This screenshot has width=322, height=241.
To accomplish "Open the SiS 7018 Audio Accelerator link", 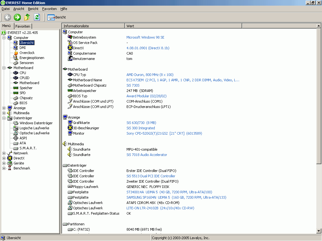I will (x=147, y=155).
